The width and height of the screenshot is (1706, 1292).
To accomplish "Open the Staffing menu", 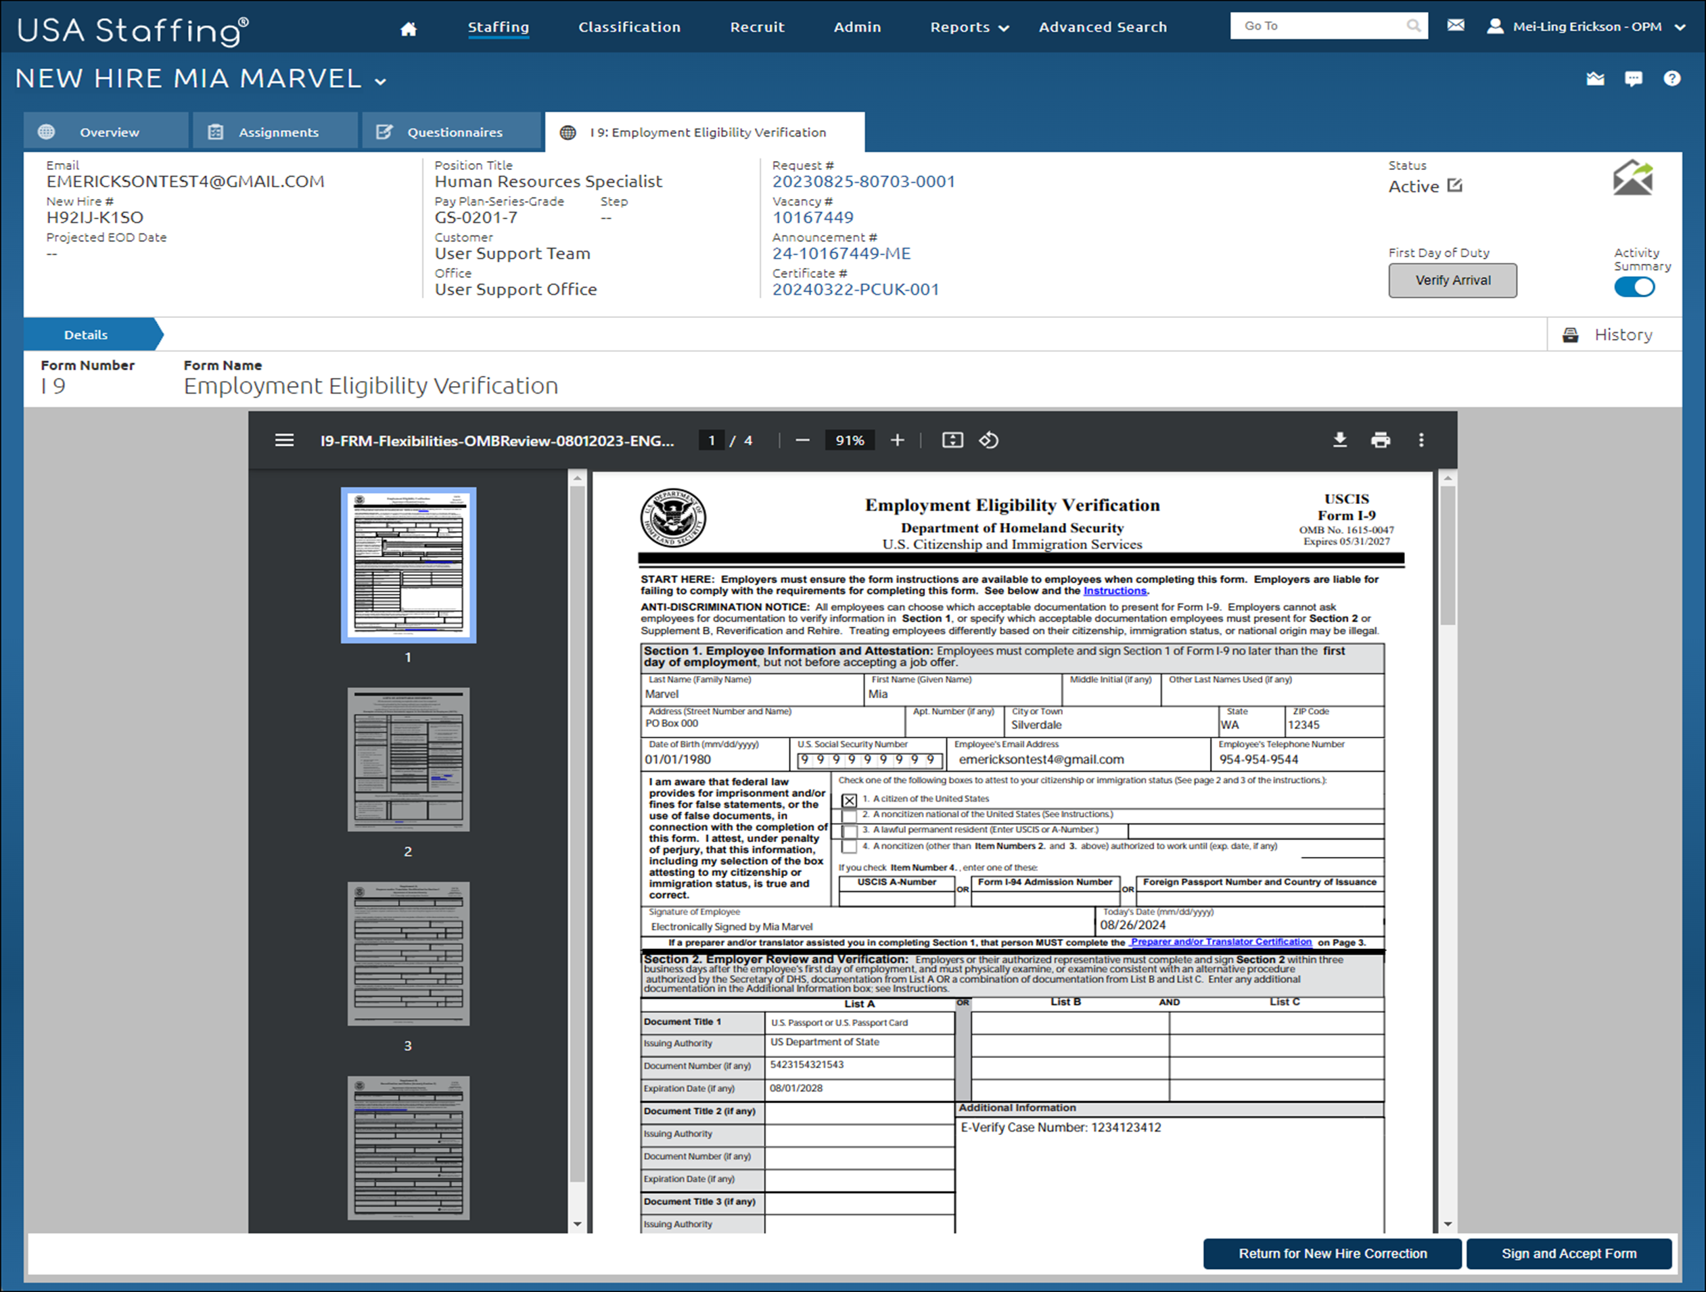I will pos(499,27).
